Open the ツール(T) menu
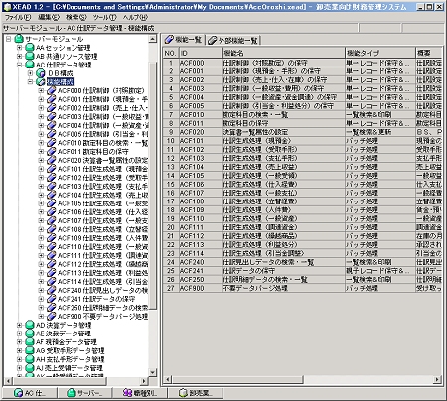 [104, 17]
